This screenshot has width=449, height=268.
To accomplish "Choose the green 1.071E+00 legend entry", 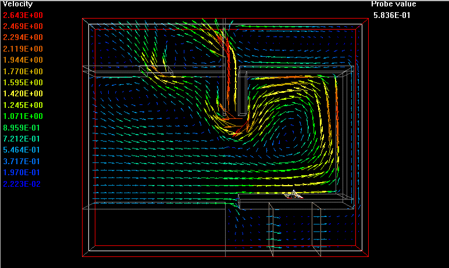I will point(23,116).
